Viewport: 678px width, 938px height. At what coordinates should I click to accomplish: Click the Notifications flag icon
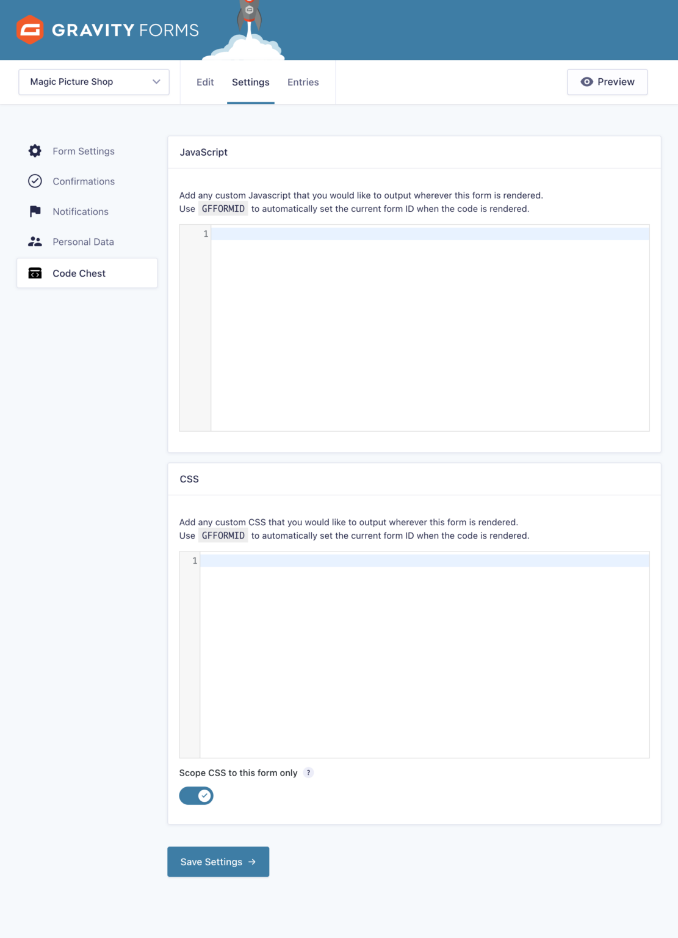(x=35, y=211)
